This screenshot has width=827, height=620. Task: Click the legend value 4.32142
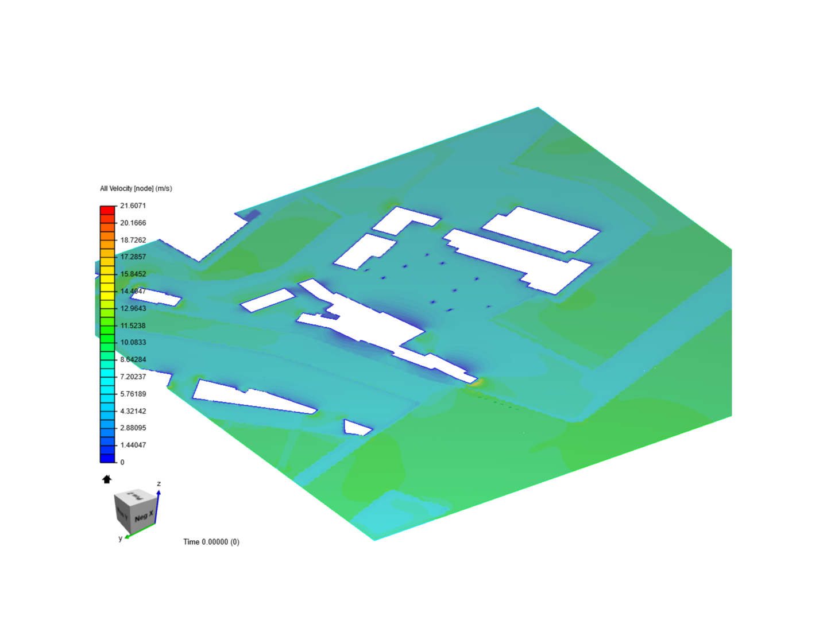click(133, 411)
